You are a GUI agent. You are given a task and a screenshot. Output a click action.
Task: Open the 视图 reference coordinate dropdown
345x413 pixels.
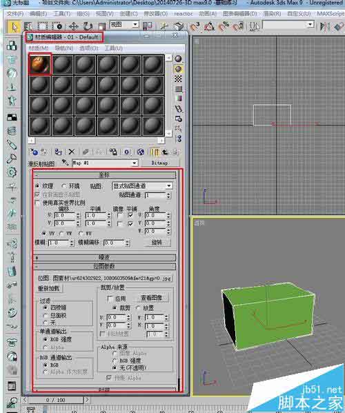[135, 25]
